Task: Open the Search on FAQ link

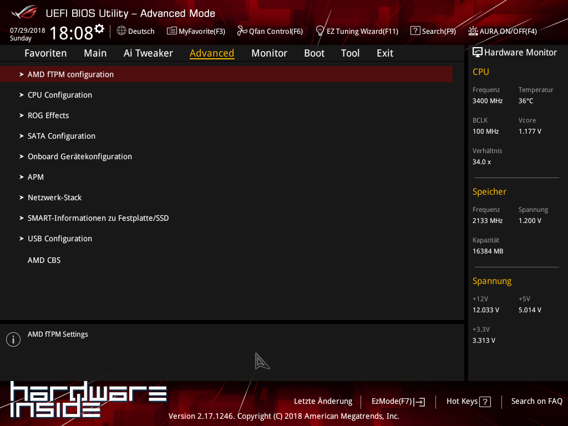Action: tap(536, 401)
